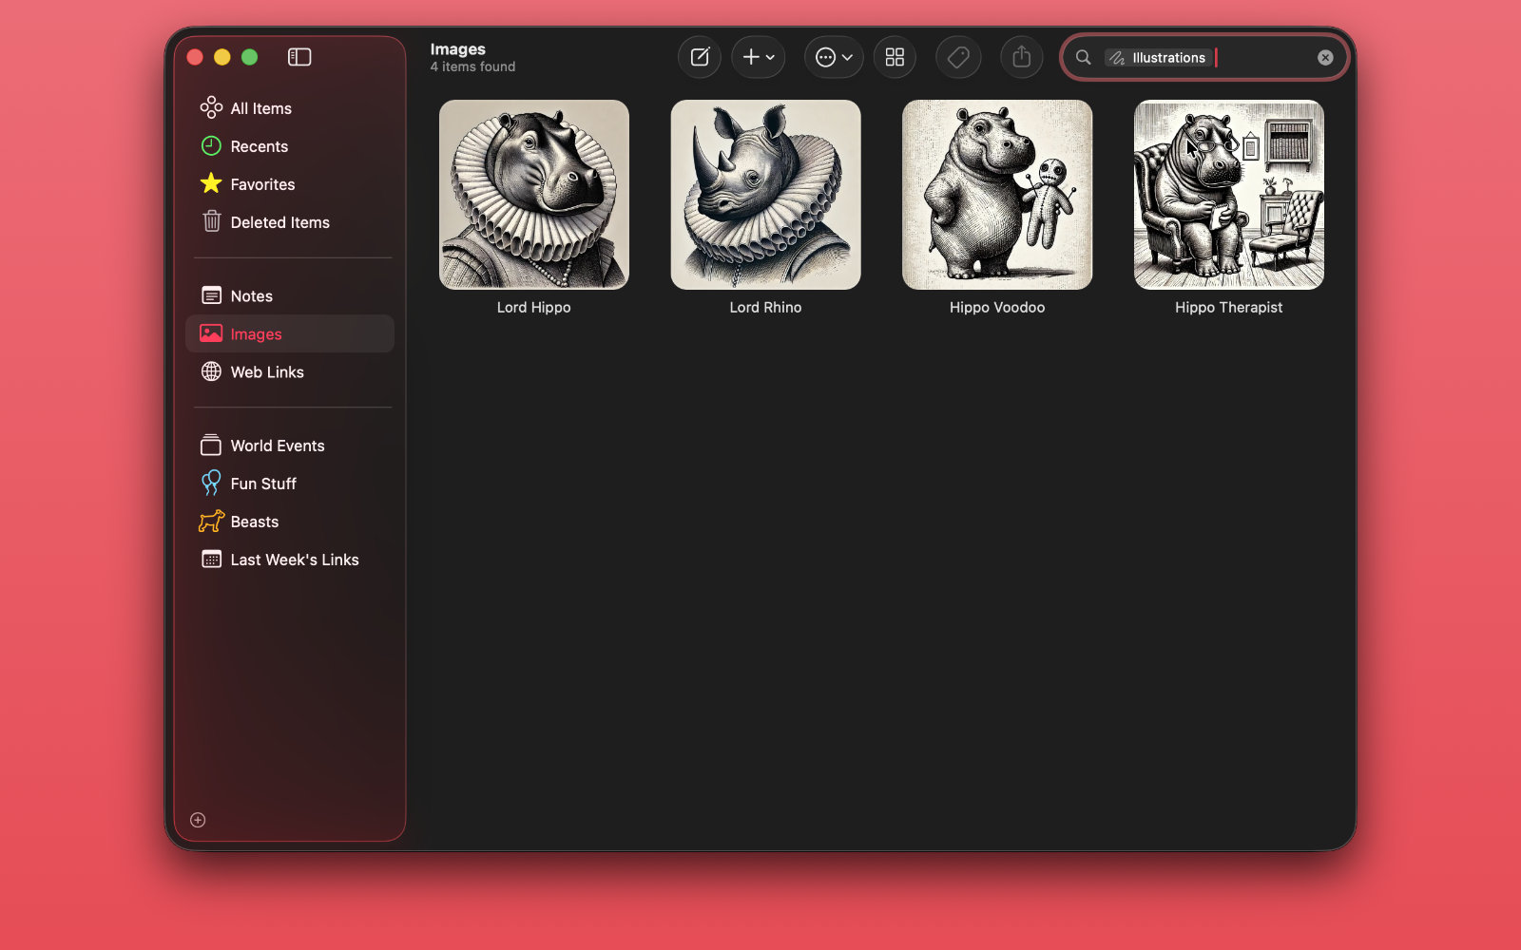Viewport: 1521px width, 950px height.
Task: Clear the Illustrations search filter
Action: click(x=1324, y=57)
